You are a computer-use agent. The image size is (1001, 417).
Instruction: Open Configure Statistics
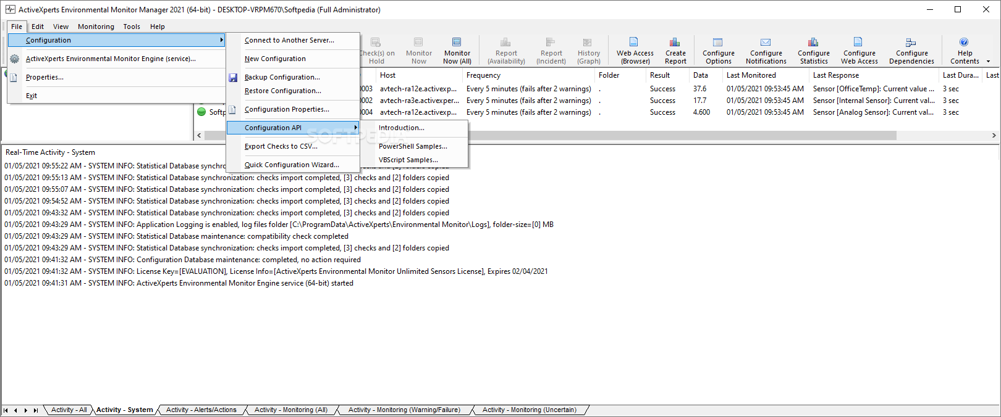point(813,51)
